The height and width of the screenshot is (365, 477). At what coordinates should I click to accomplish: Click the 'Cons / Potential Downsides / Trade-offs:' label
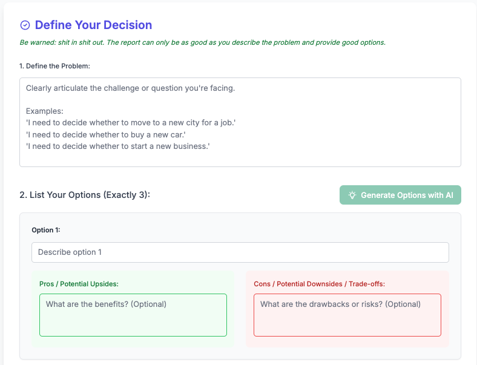pos(320,284)
